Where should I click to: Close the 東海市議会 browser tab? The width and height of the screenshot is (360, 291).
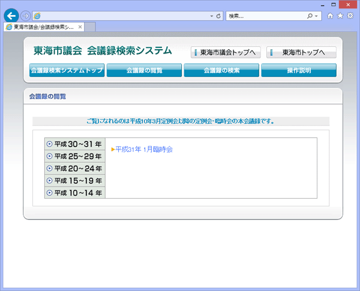click(x=80, y=27)
